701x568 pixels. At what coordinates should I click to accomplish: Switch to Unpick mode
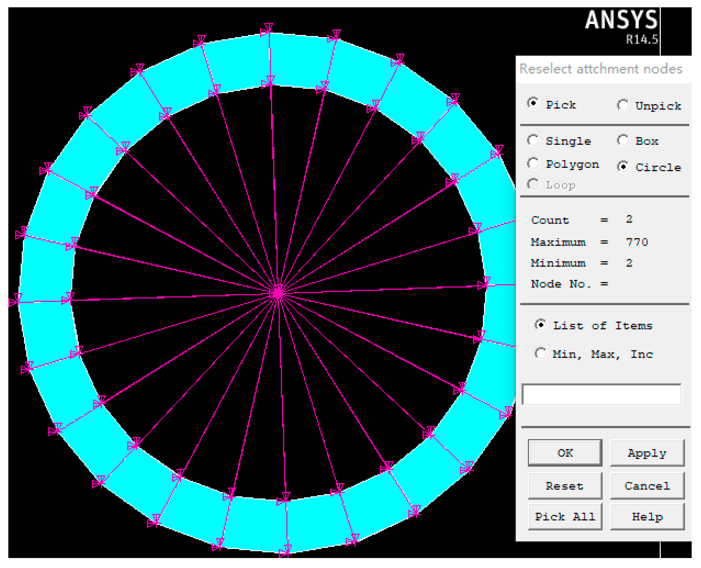tap(623, 105)
